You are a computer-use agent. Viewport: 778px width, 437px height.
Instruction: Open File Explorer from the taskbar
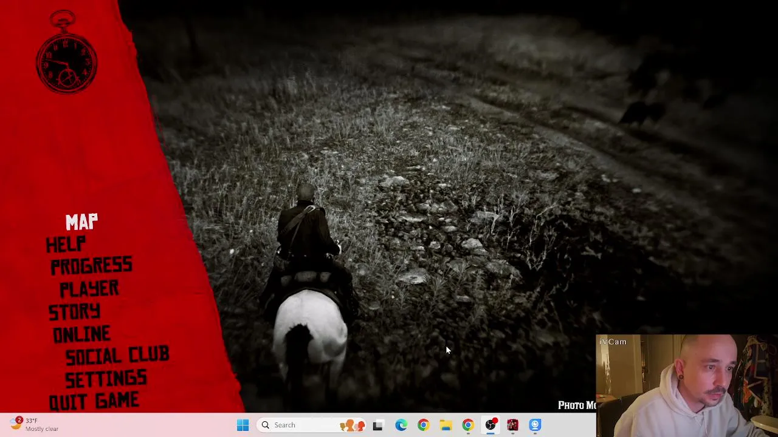446,425
